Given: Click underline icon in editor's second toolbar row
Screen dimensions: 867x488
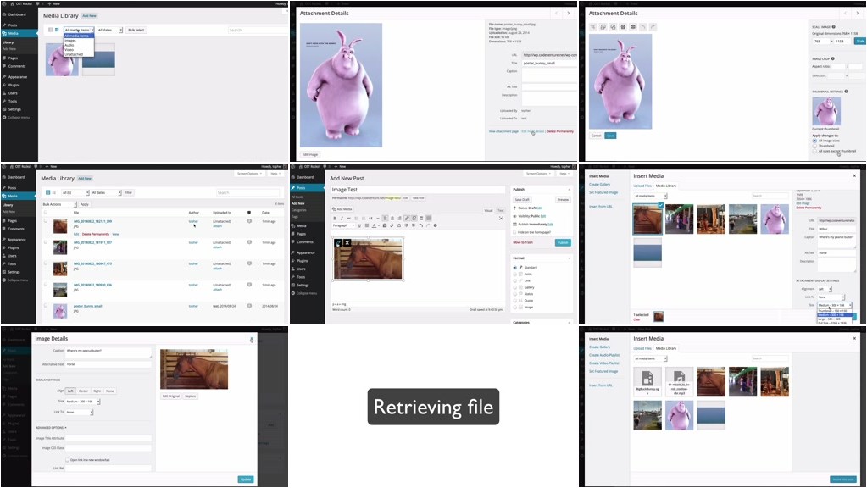Looking at the screenshot, I should [359, 225].
